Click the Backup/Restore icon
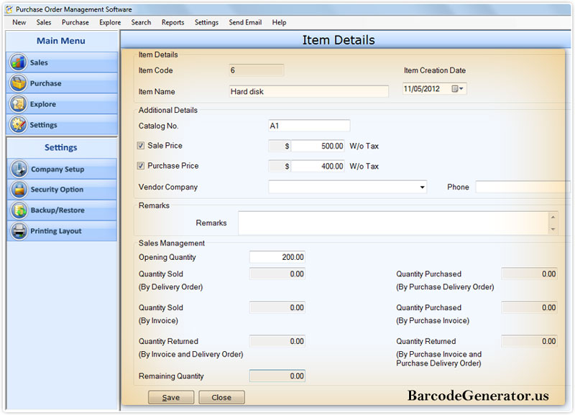The height and width of the screenshot is (415, 575). (19, 210)
